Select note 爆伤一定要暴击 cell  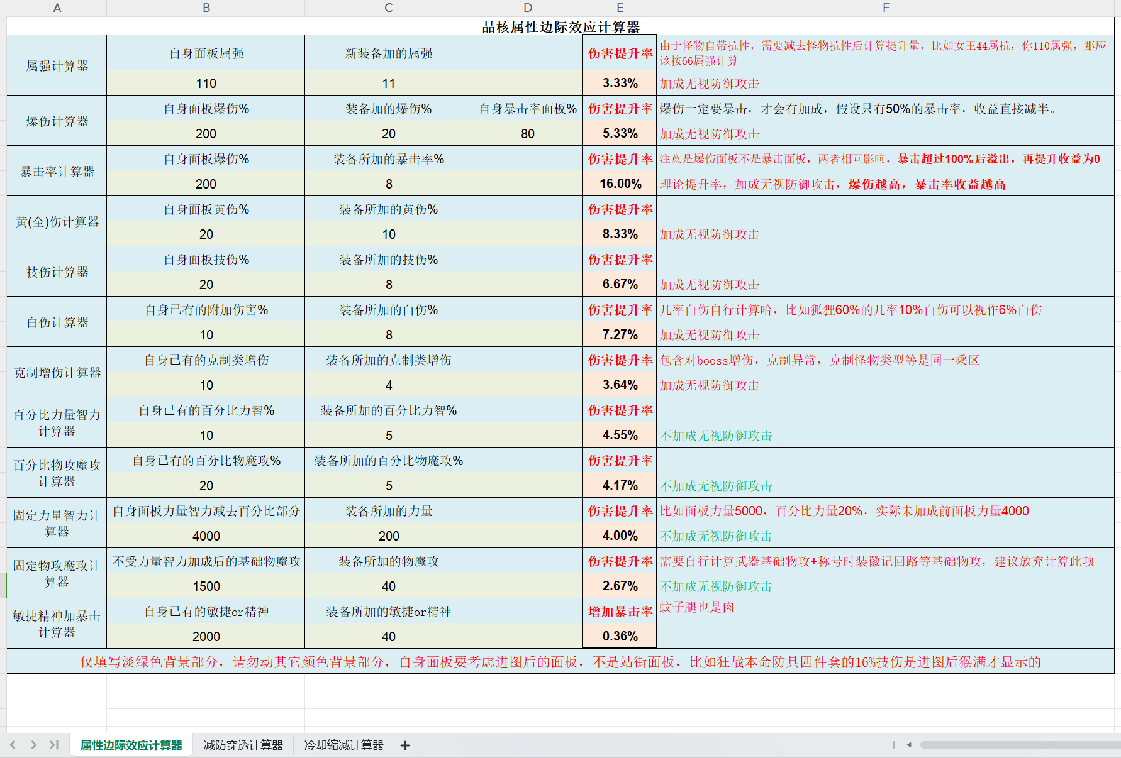pyautogui.click(x=886, y=108)
